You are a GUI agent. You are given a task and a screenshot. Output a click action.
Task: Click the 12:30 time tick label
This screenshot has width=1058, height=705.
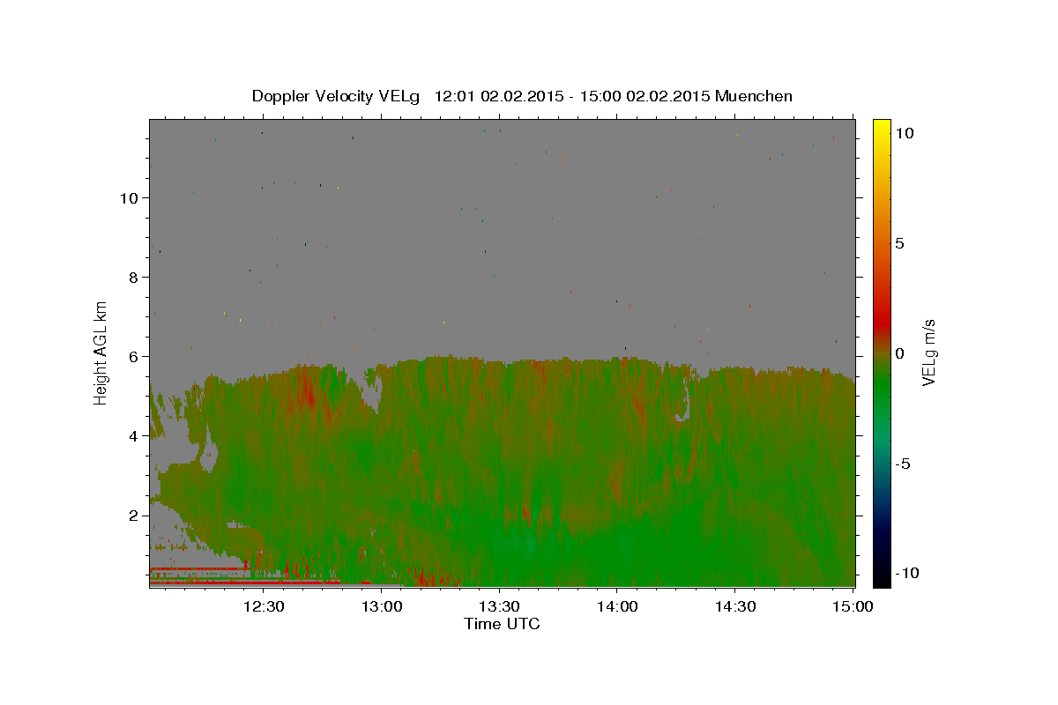click(264, 606)
